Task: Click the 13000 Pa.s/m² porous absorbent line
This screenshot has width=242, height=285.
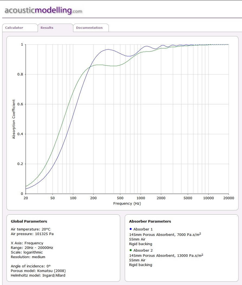Action: click(x=166, y=255)
